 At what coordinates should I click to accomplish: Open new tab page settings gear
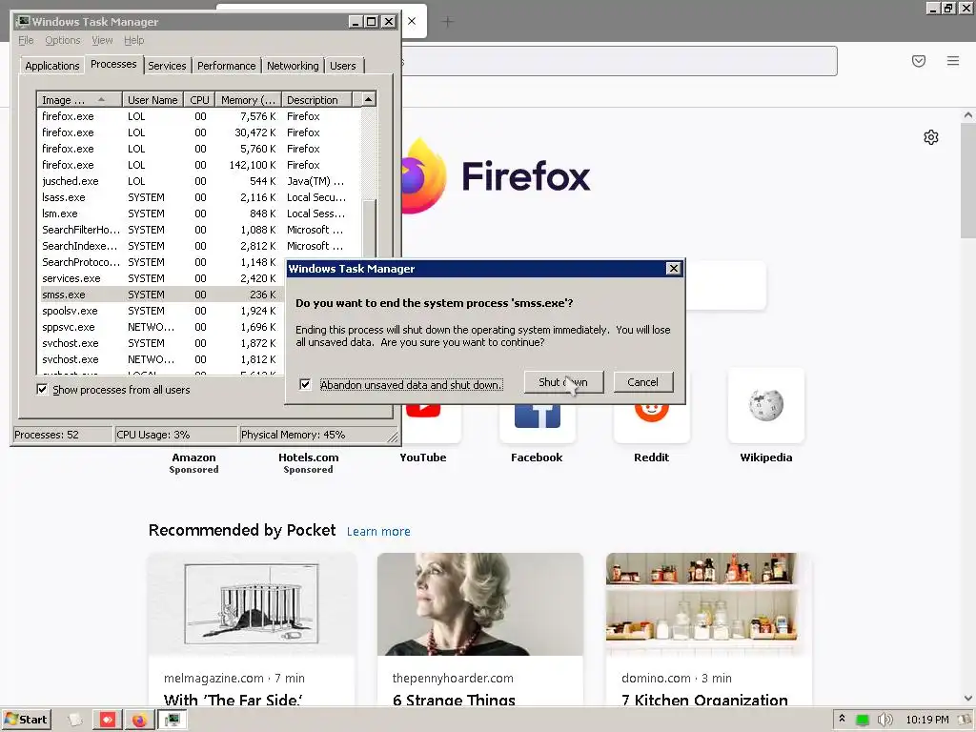point(931,137)
